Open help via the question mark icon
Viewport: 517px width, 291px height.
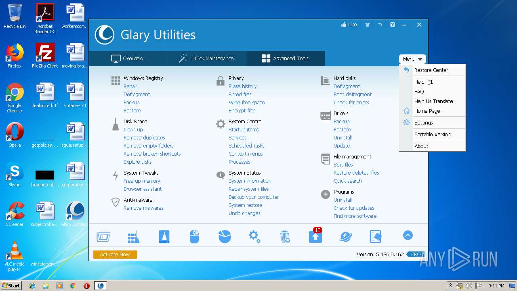[x=392, y=25]
